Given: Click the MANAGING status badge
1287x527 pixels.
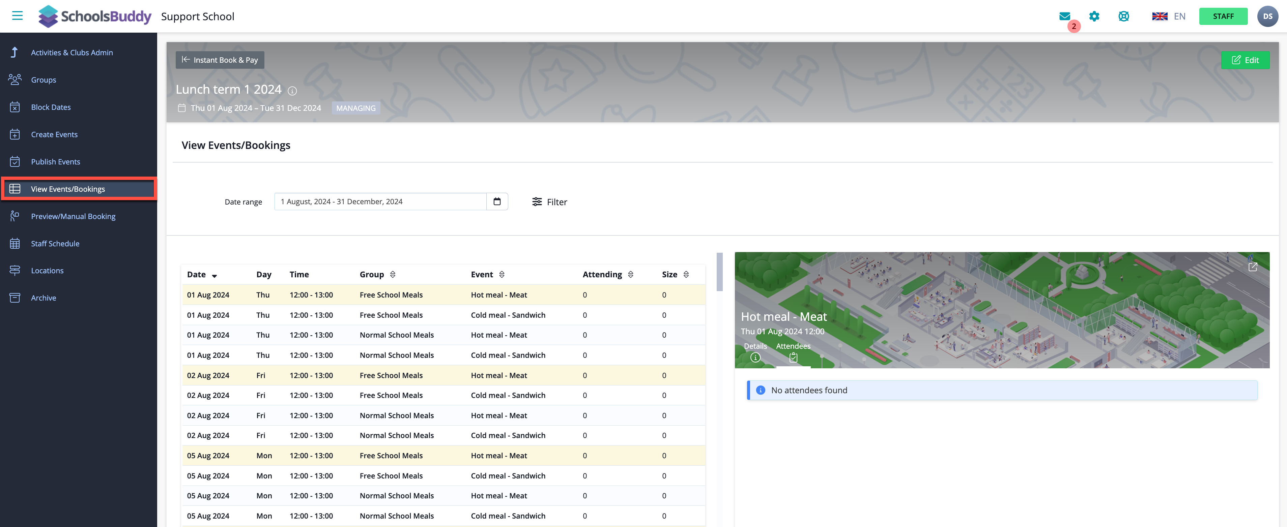Looking at the screenshot, I should 356,108.
